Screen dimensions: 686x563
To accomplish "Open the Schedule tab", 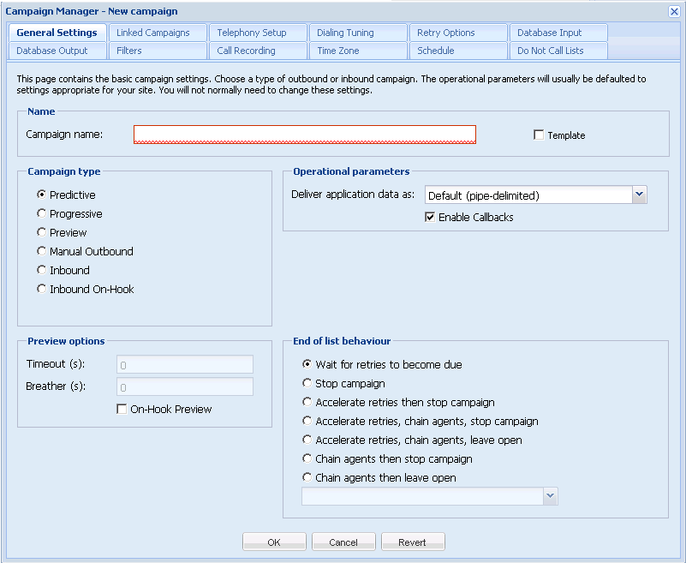I will click(457, 51).
